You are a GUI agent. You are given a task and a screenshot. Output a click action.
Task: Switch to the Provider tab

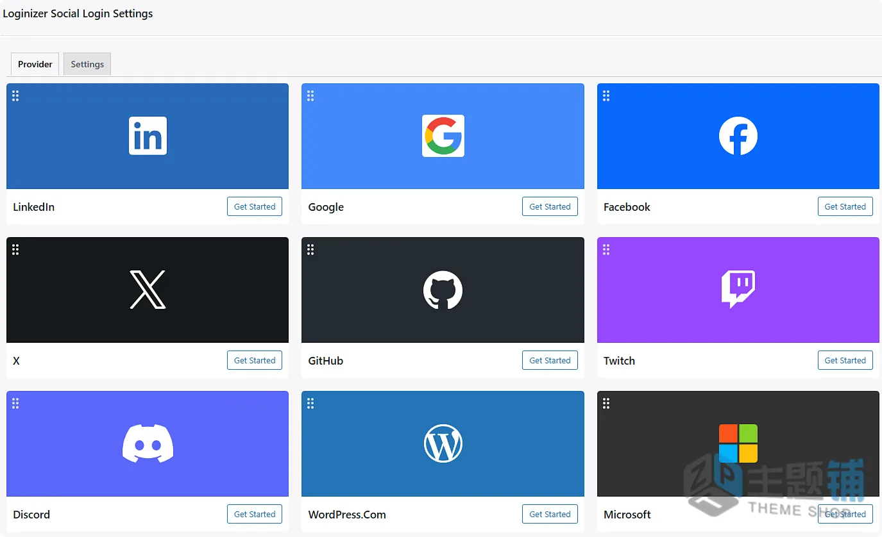(35, 64)
